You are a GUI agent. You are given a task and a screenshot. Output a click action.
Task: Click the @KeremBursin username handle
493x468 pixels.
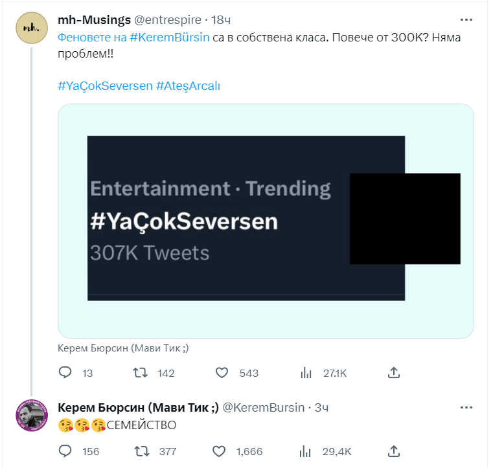point(264,408)
